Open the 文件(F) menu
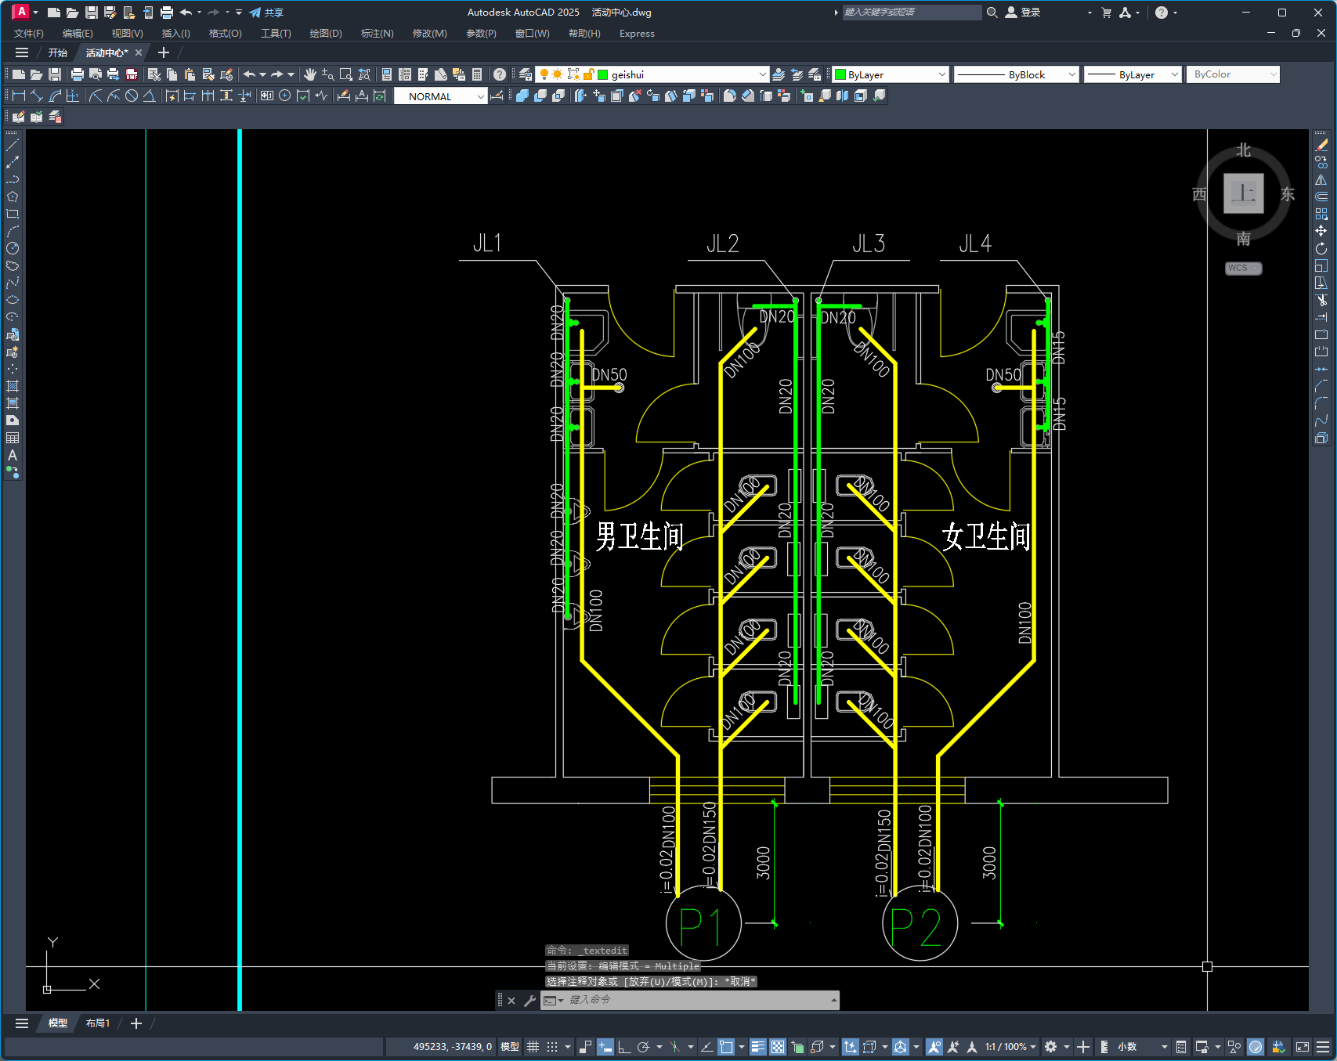The height and width of the screenshot is (1061, 1337). 29,34
